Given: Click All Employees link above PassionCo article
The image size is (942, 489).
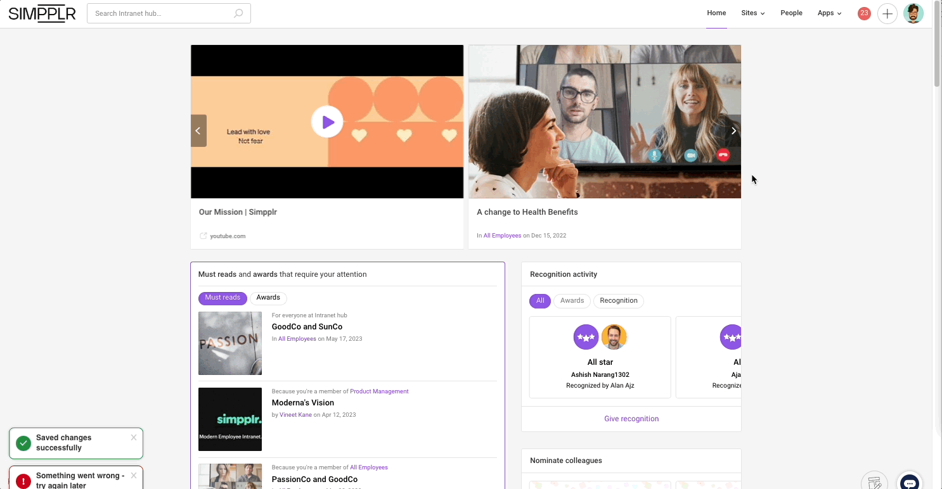Looking at the screenshot, I should click(369, 467).
